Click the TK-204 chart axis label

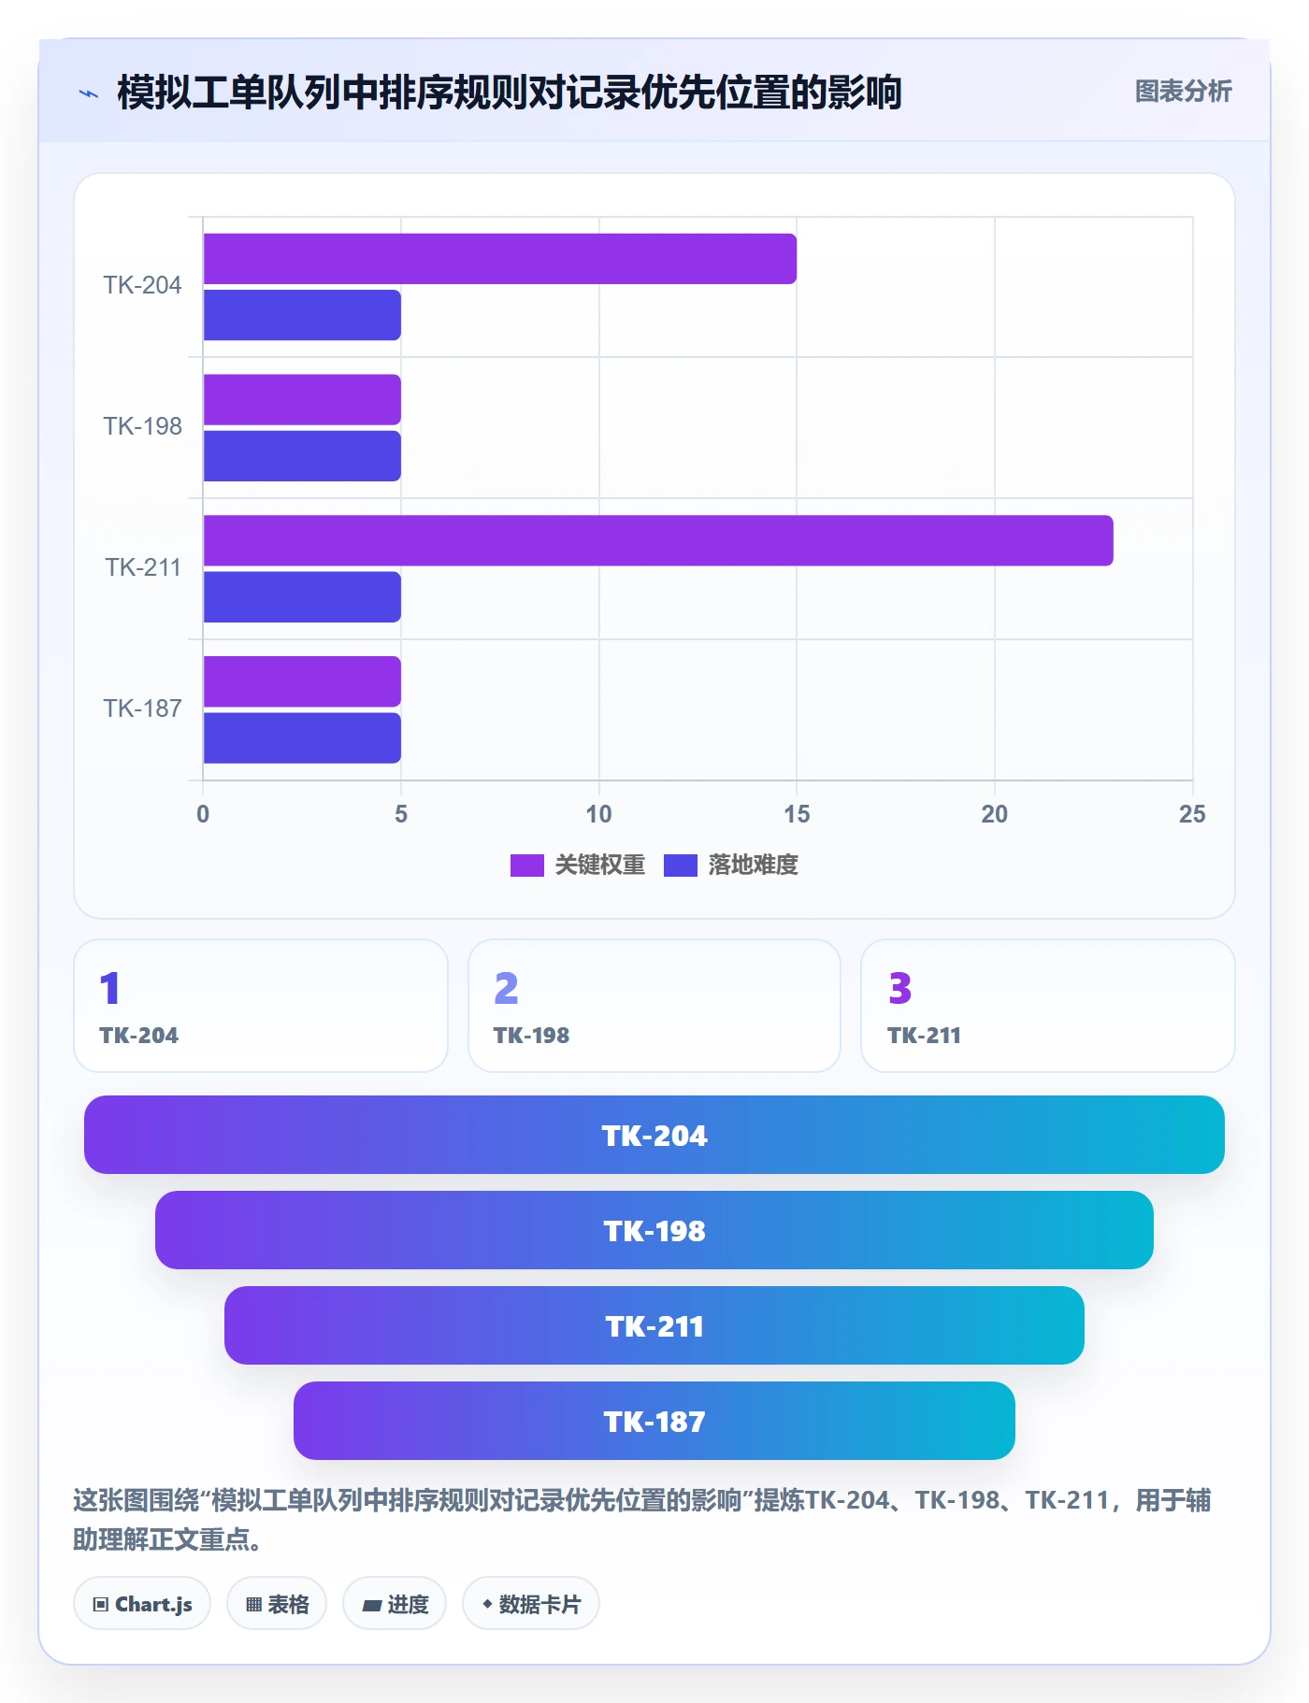click(142, 285)
